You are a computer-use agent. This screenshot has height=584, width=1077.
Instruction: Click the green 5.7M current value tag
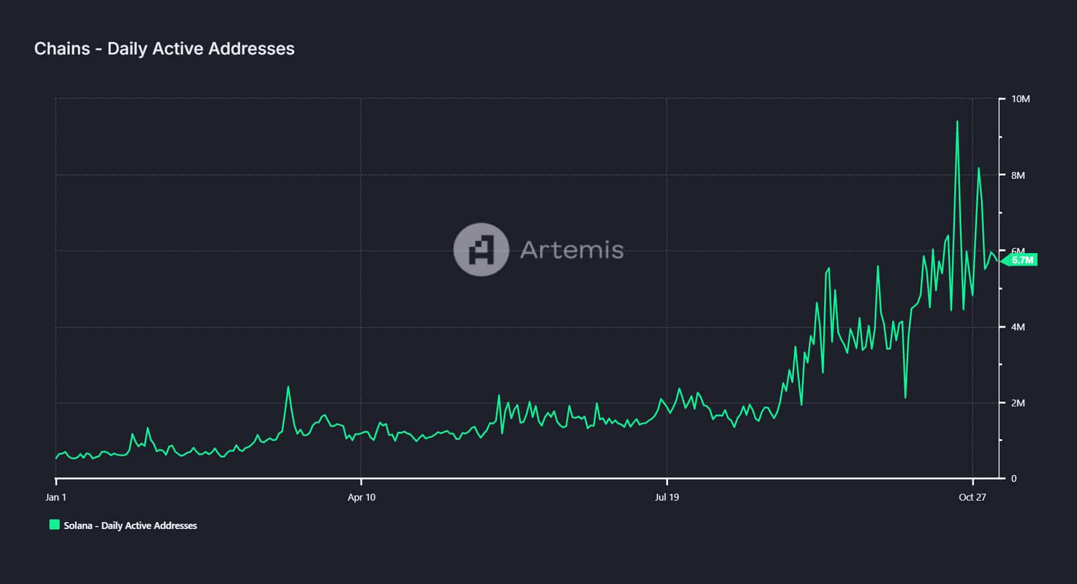(1021, 260)
